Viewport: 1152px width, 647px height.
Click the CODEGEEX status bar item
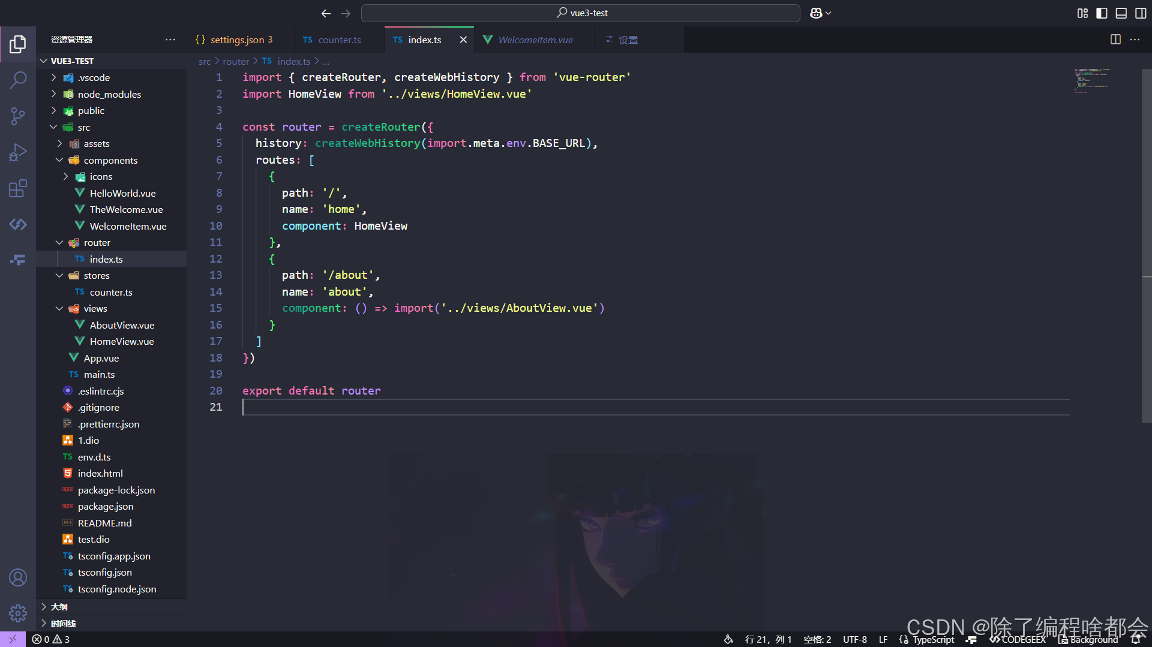click(x=1018, y=639)
